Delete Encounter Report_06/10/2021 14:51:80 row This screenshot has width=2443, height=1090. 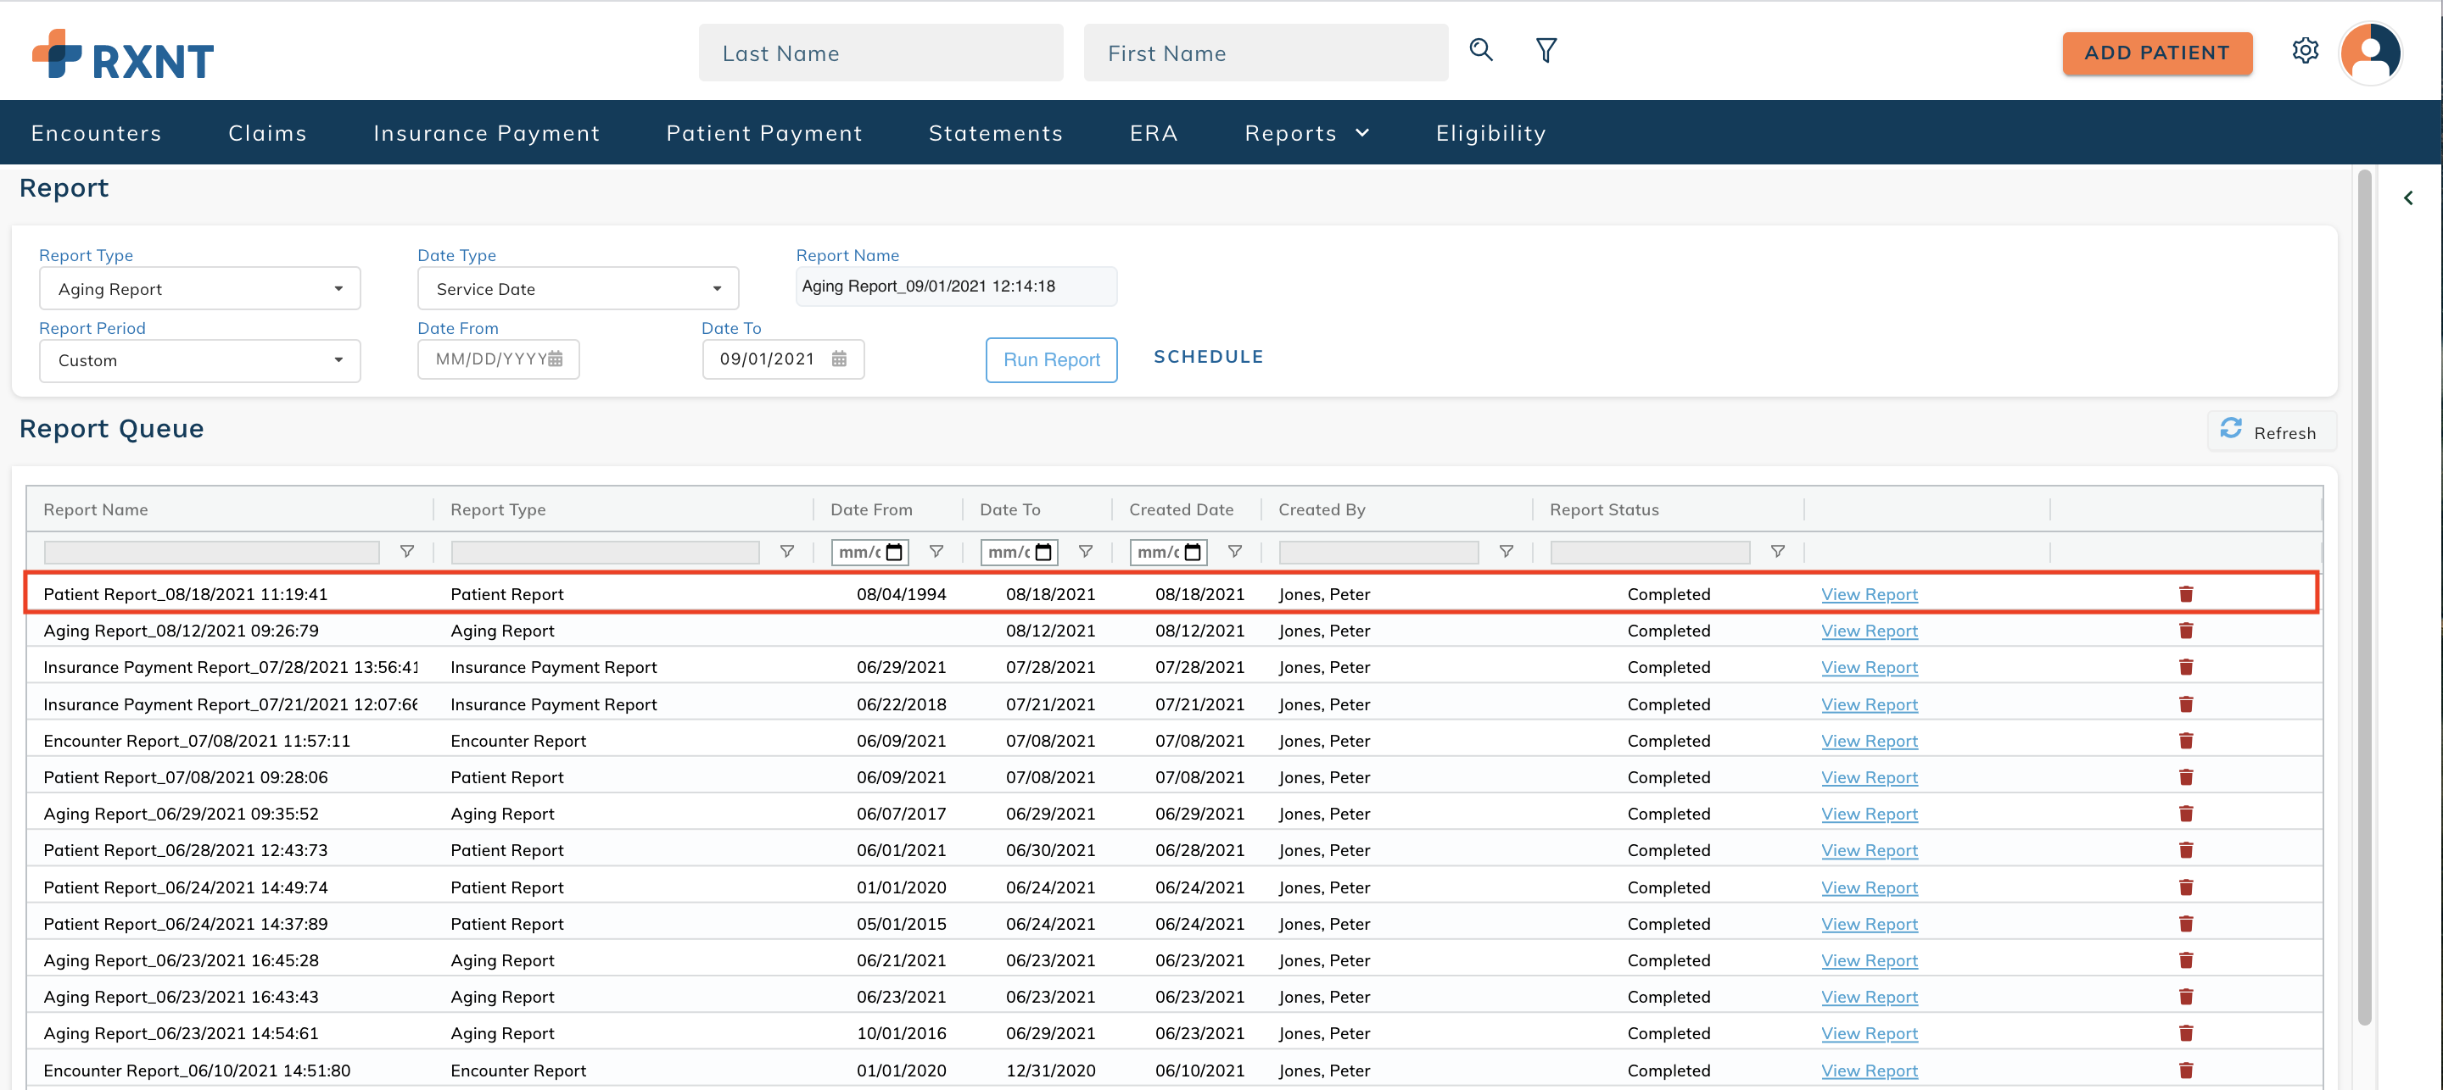click(2186, 1071)
